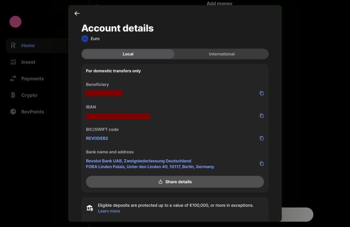Click the Revolut Home icon in sidebar
This screenshot has width=350, height=227.
coord(13,46)
